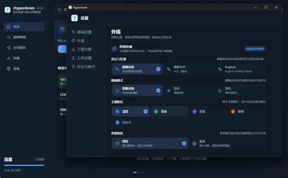Click the Hyperdown title bar app icon

[x=70, y=7]
